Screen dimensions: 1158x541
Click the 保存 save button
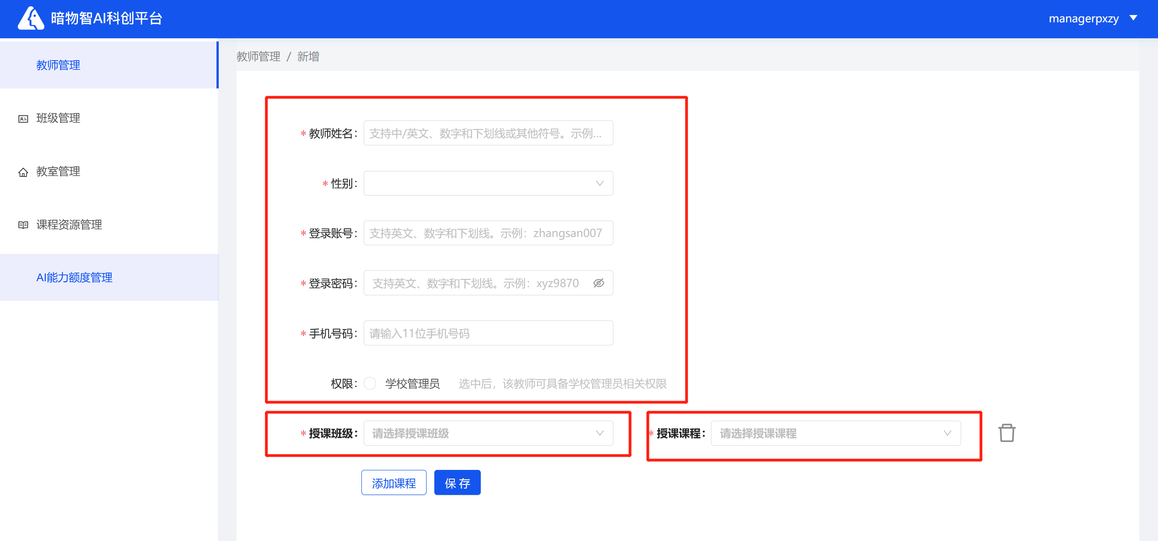coord(457,483)
